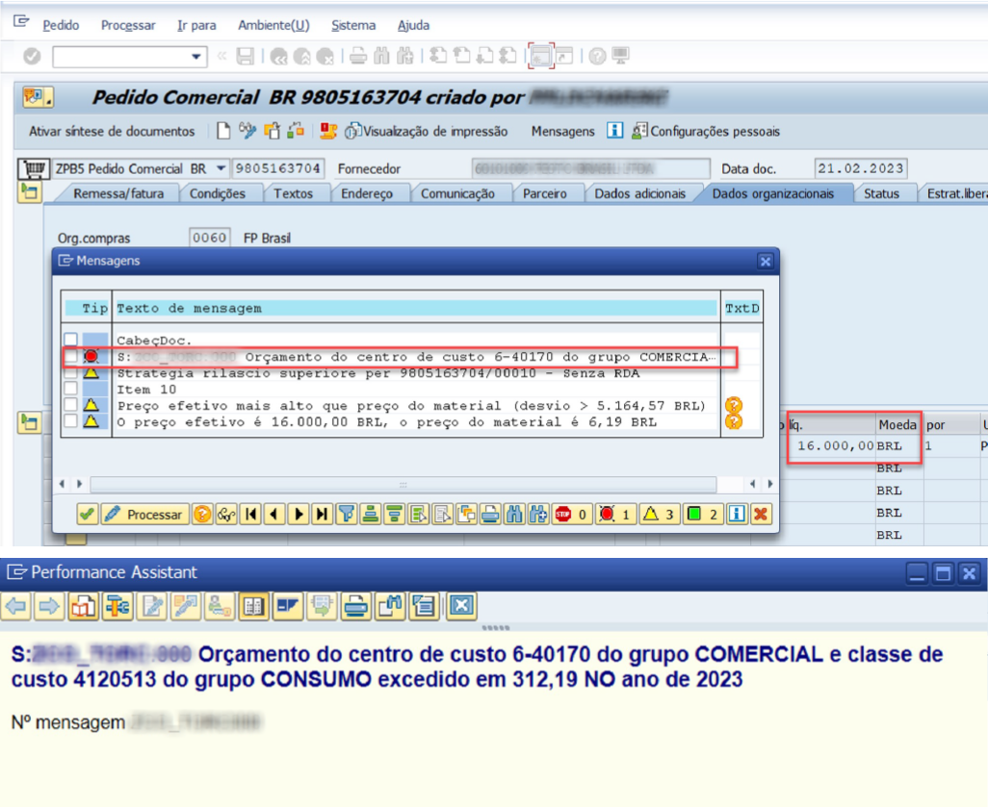
Task: Open the Ambiente menu
Action: 273,25
